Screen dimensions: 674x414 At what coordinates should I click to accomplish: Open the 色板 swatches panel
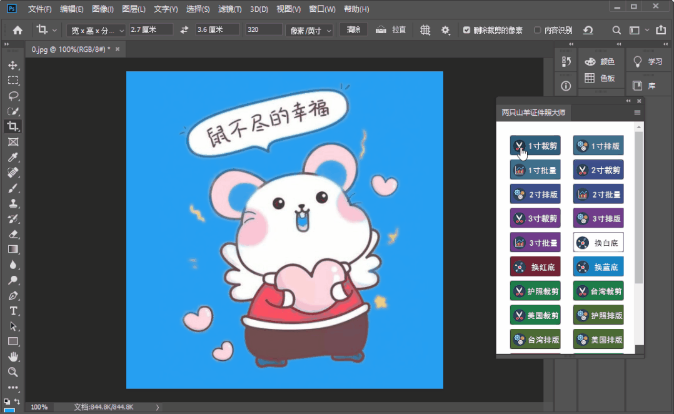click(600, 78)
